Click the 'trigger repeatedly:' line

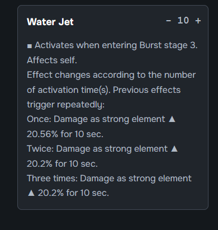[x=65, y=105]
